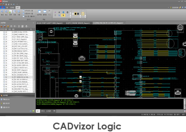
Task: Click the first open-project quick access icon
Action: (x=1, y=4)
